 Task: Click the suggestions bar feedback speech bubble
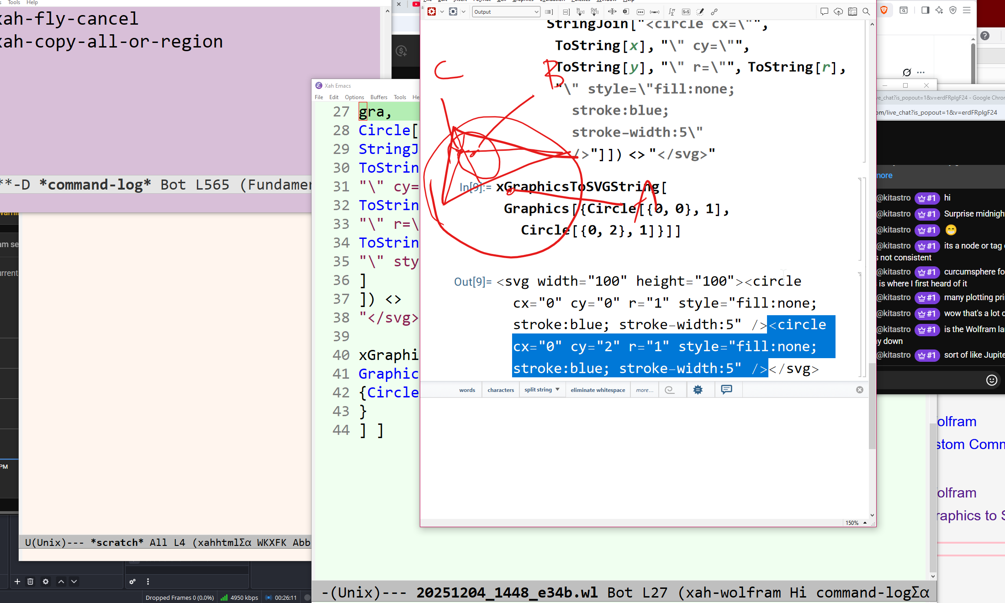726,389
